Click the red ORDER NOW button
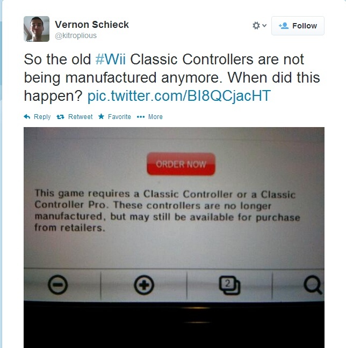This screenshot has width=346, height=348. [181, 164]
